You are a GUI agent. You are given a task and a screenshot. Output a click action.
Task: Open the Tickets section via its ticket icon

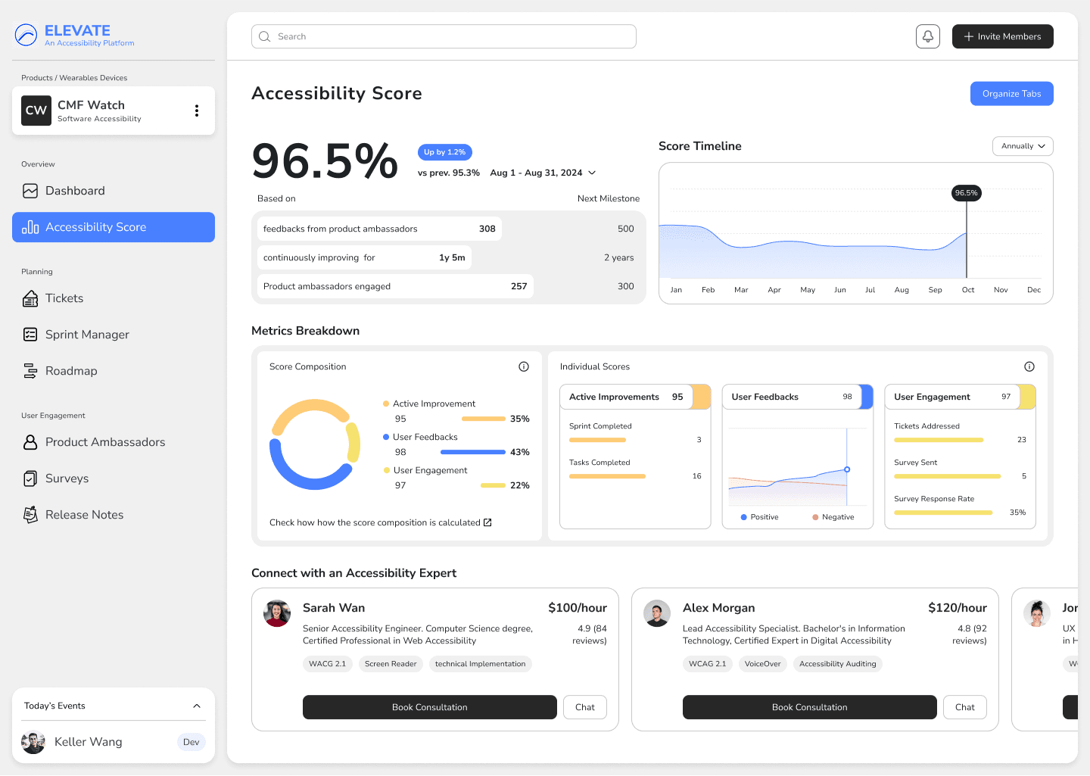(x=30, y=298)
